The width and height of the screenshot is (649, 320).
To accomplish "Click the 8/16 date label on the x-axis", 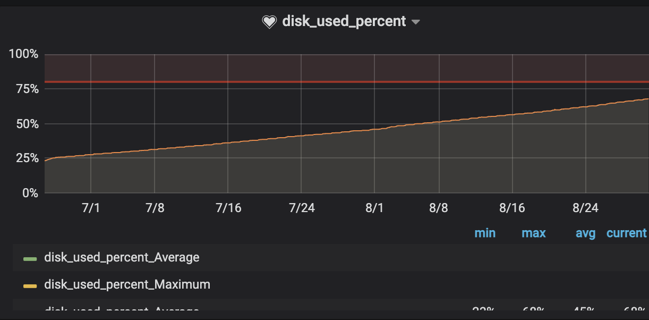I will pyautogui.click(x=512, y=208).
